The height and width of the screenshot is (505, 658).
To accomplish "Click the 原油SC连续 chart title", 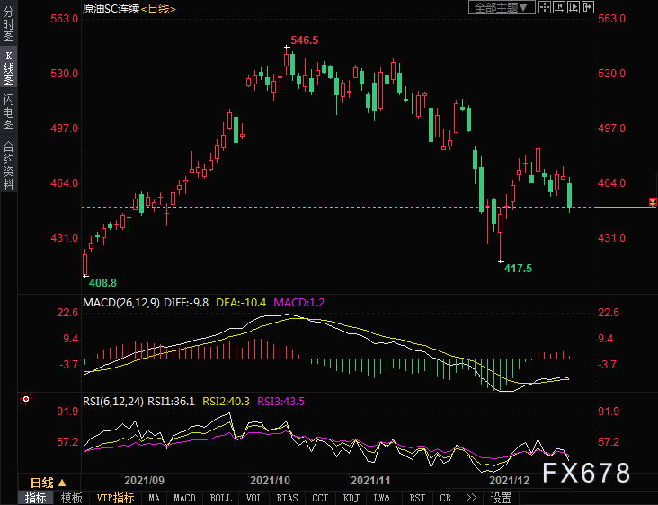I will (111, 8).
